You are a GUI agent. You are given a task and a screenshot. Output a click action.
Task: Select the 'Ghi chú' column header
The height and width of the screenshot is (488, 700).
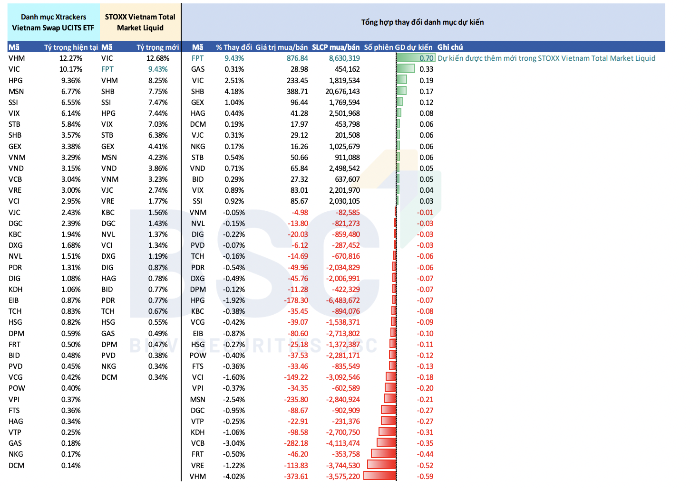coord(450,47)
